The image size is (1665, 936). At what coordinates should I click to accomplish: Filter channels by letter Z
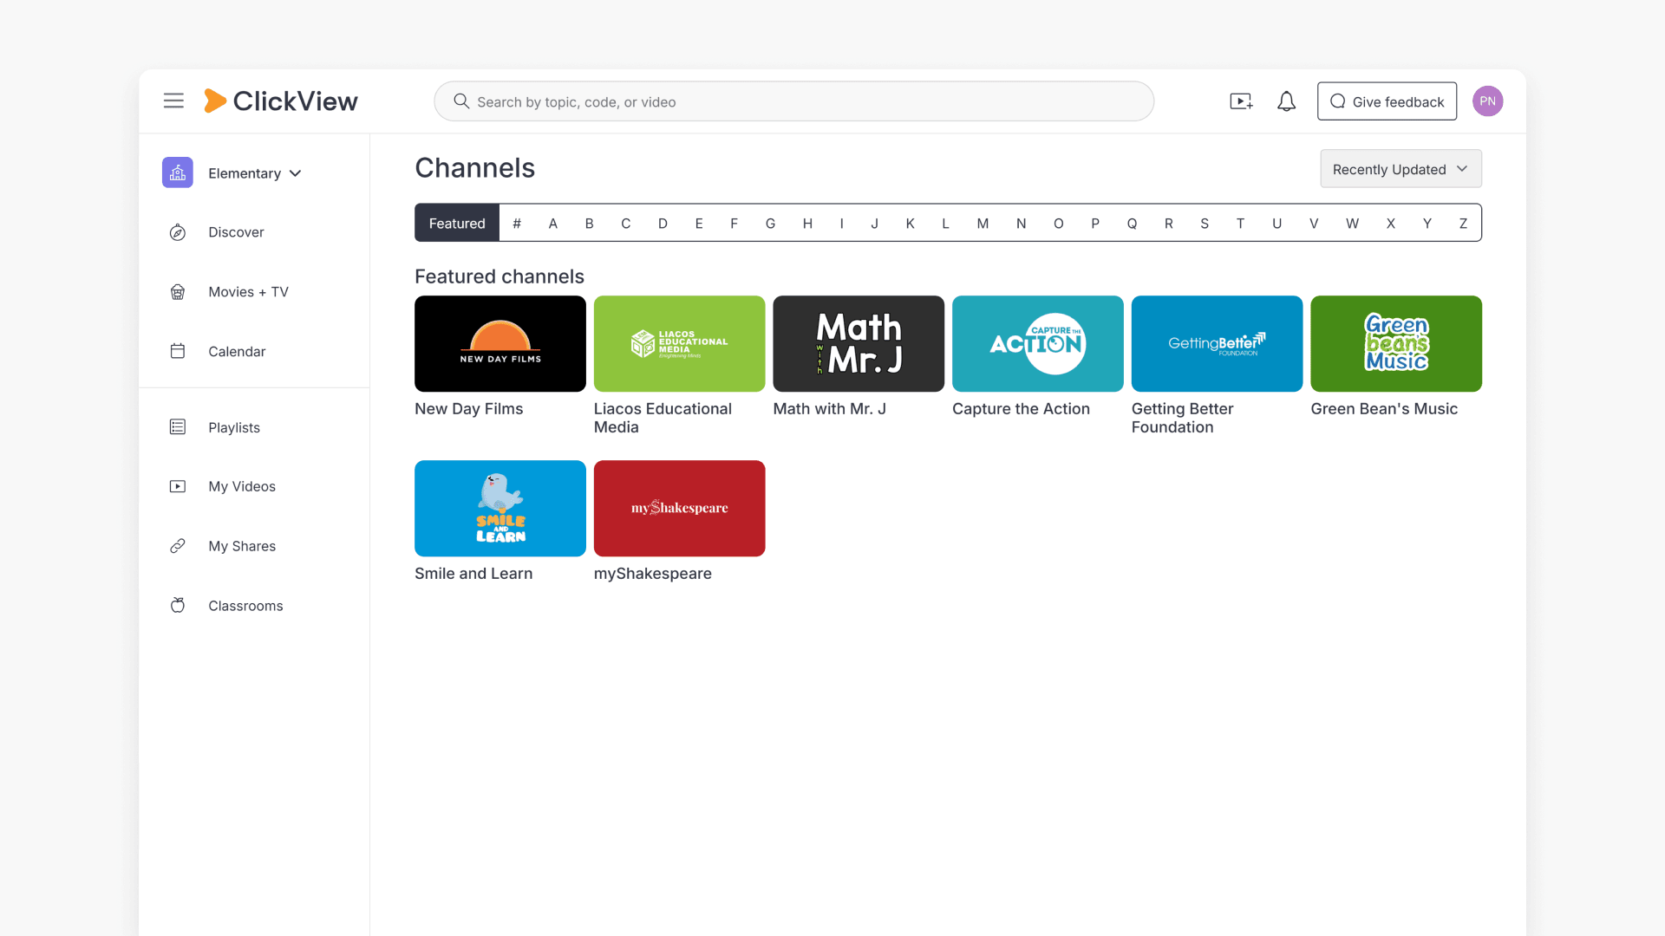1463,223
